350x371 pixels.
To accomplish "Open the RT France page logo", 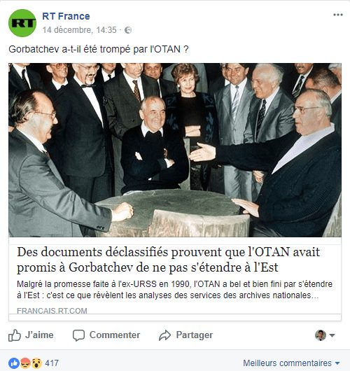I will [x=22, y=23].
